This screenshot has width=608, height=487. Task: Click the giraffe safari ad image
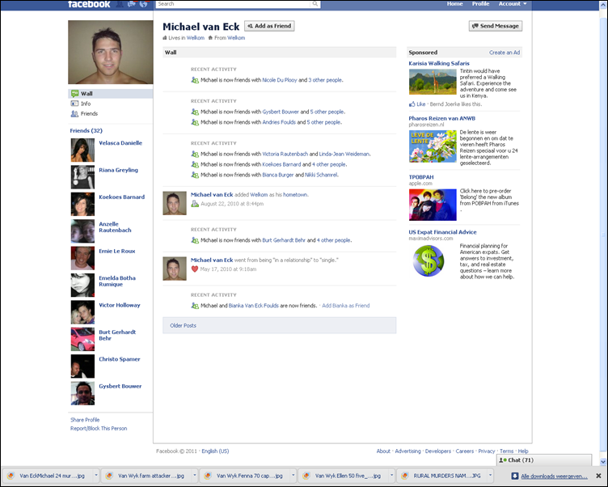[x=433, y=82]
